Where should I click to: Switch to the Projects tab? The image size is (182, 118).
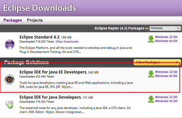click(x=35, y=20)
